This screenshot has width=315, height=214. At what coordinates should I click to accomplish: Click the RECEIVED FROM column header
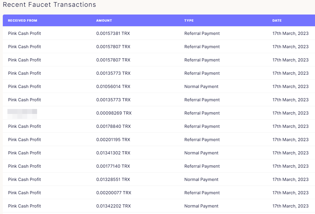pyautogui.click(x=23, y=21)
